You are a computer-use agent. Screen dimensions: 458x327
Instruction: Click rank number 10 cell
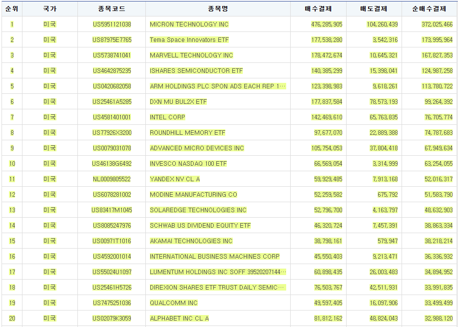click(x=12, y=164)
